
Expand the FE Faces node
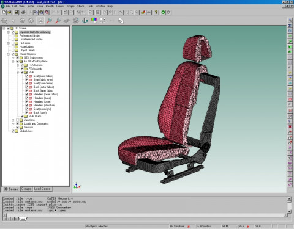coord(9,43)
